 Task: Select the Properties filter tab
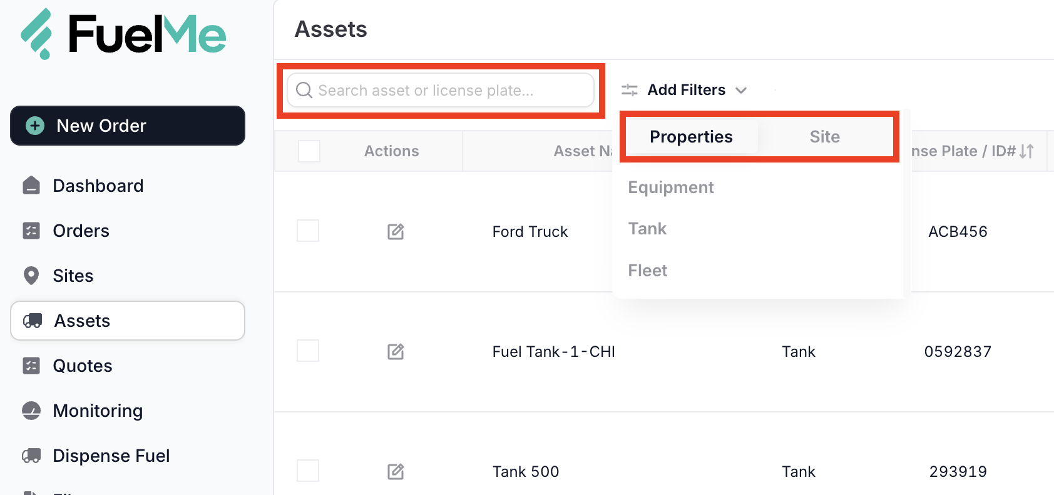point(691,137)
